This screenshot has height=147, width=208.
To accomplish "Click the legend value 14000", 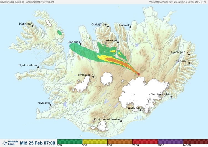I will 186,145.
